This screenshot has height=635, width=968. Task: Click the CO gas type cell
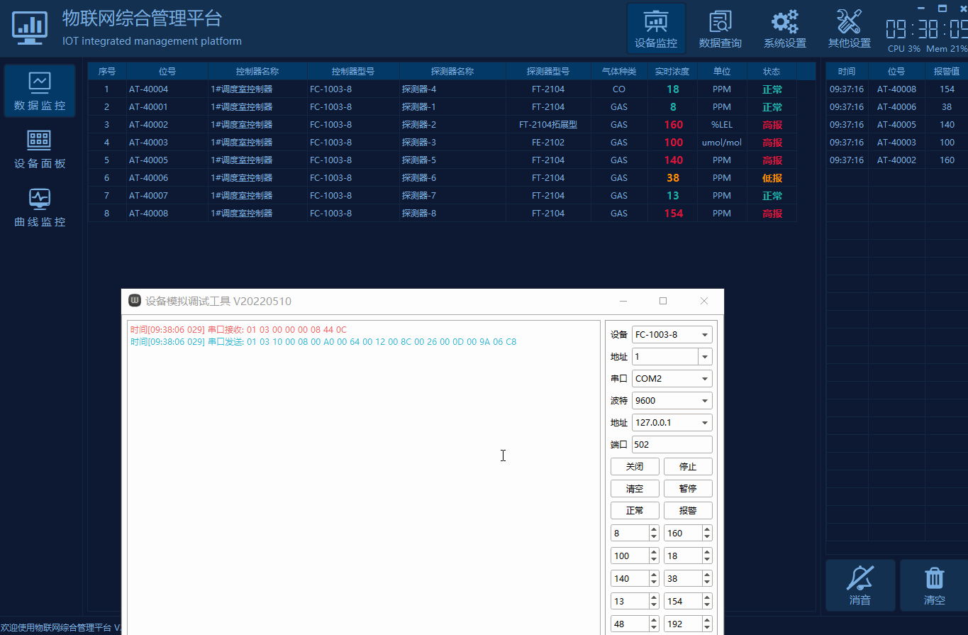619,89
